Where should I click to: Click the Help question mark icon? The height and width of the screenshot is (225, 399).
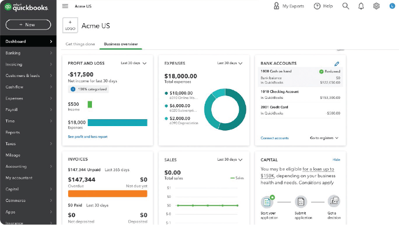[x=317, y=6]
